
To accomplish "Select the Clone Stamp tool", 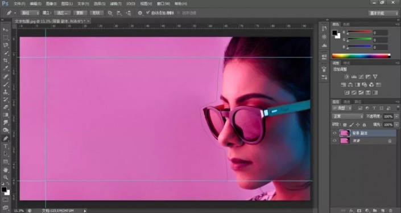I will [5, 92].
